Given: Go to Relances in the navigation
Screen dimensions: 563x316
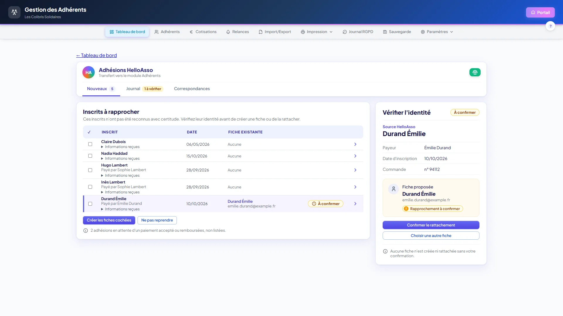Looking at the screenshot, I should pos(238,32).
